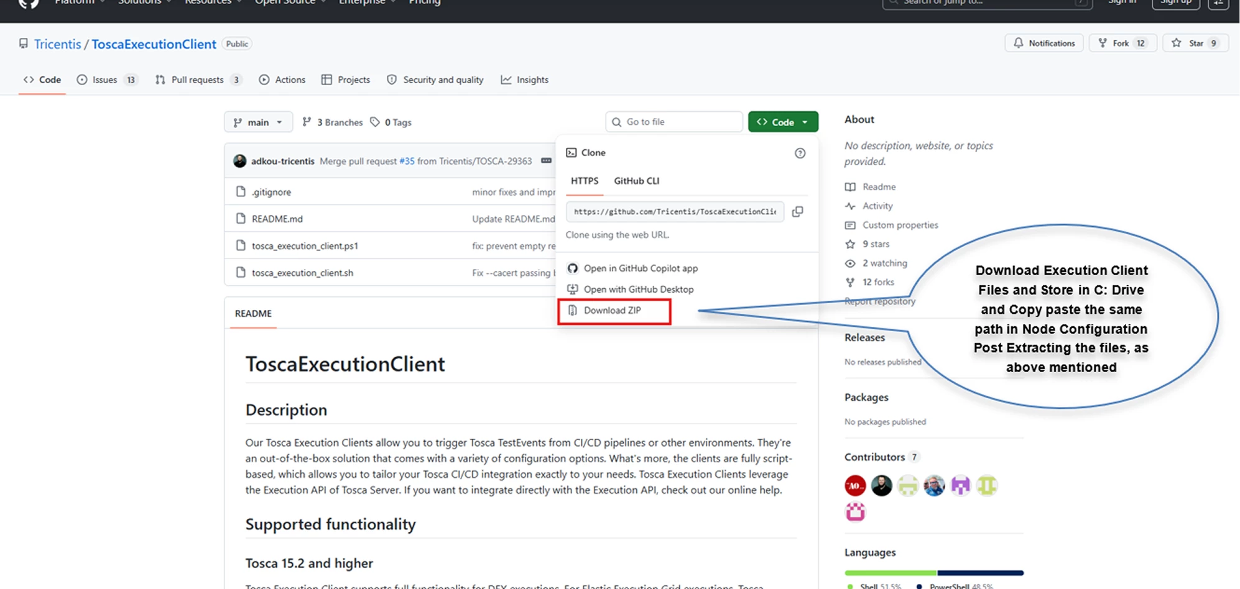Star the ToscaExecutionClient repository
The image size is (1240, 589).
[1195, 43]
